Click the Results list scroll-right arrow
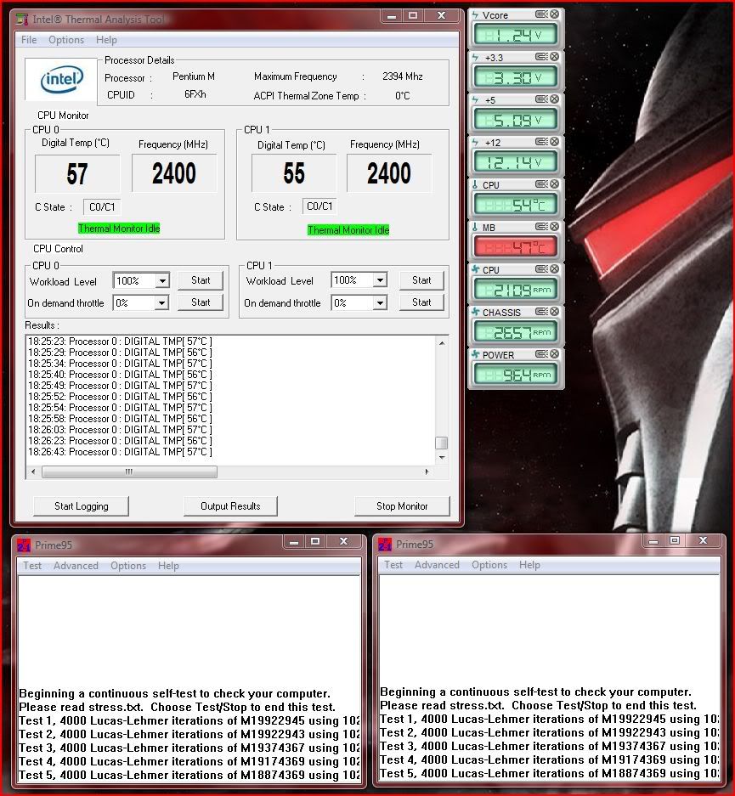The height and width of the screenshot is (796, 735). click(427, 472)
